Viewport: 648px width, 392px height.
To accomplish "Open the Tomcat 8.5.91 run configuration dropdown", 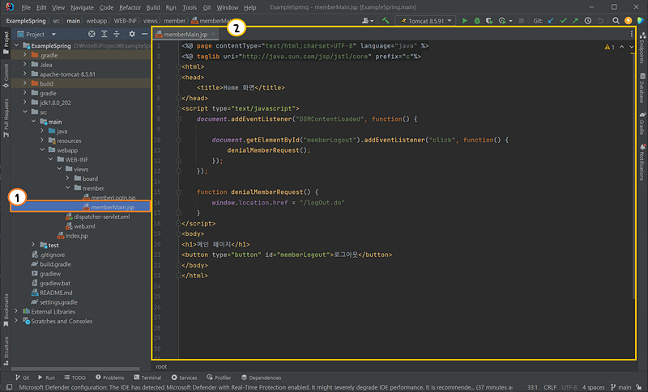I will point(426,20).
